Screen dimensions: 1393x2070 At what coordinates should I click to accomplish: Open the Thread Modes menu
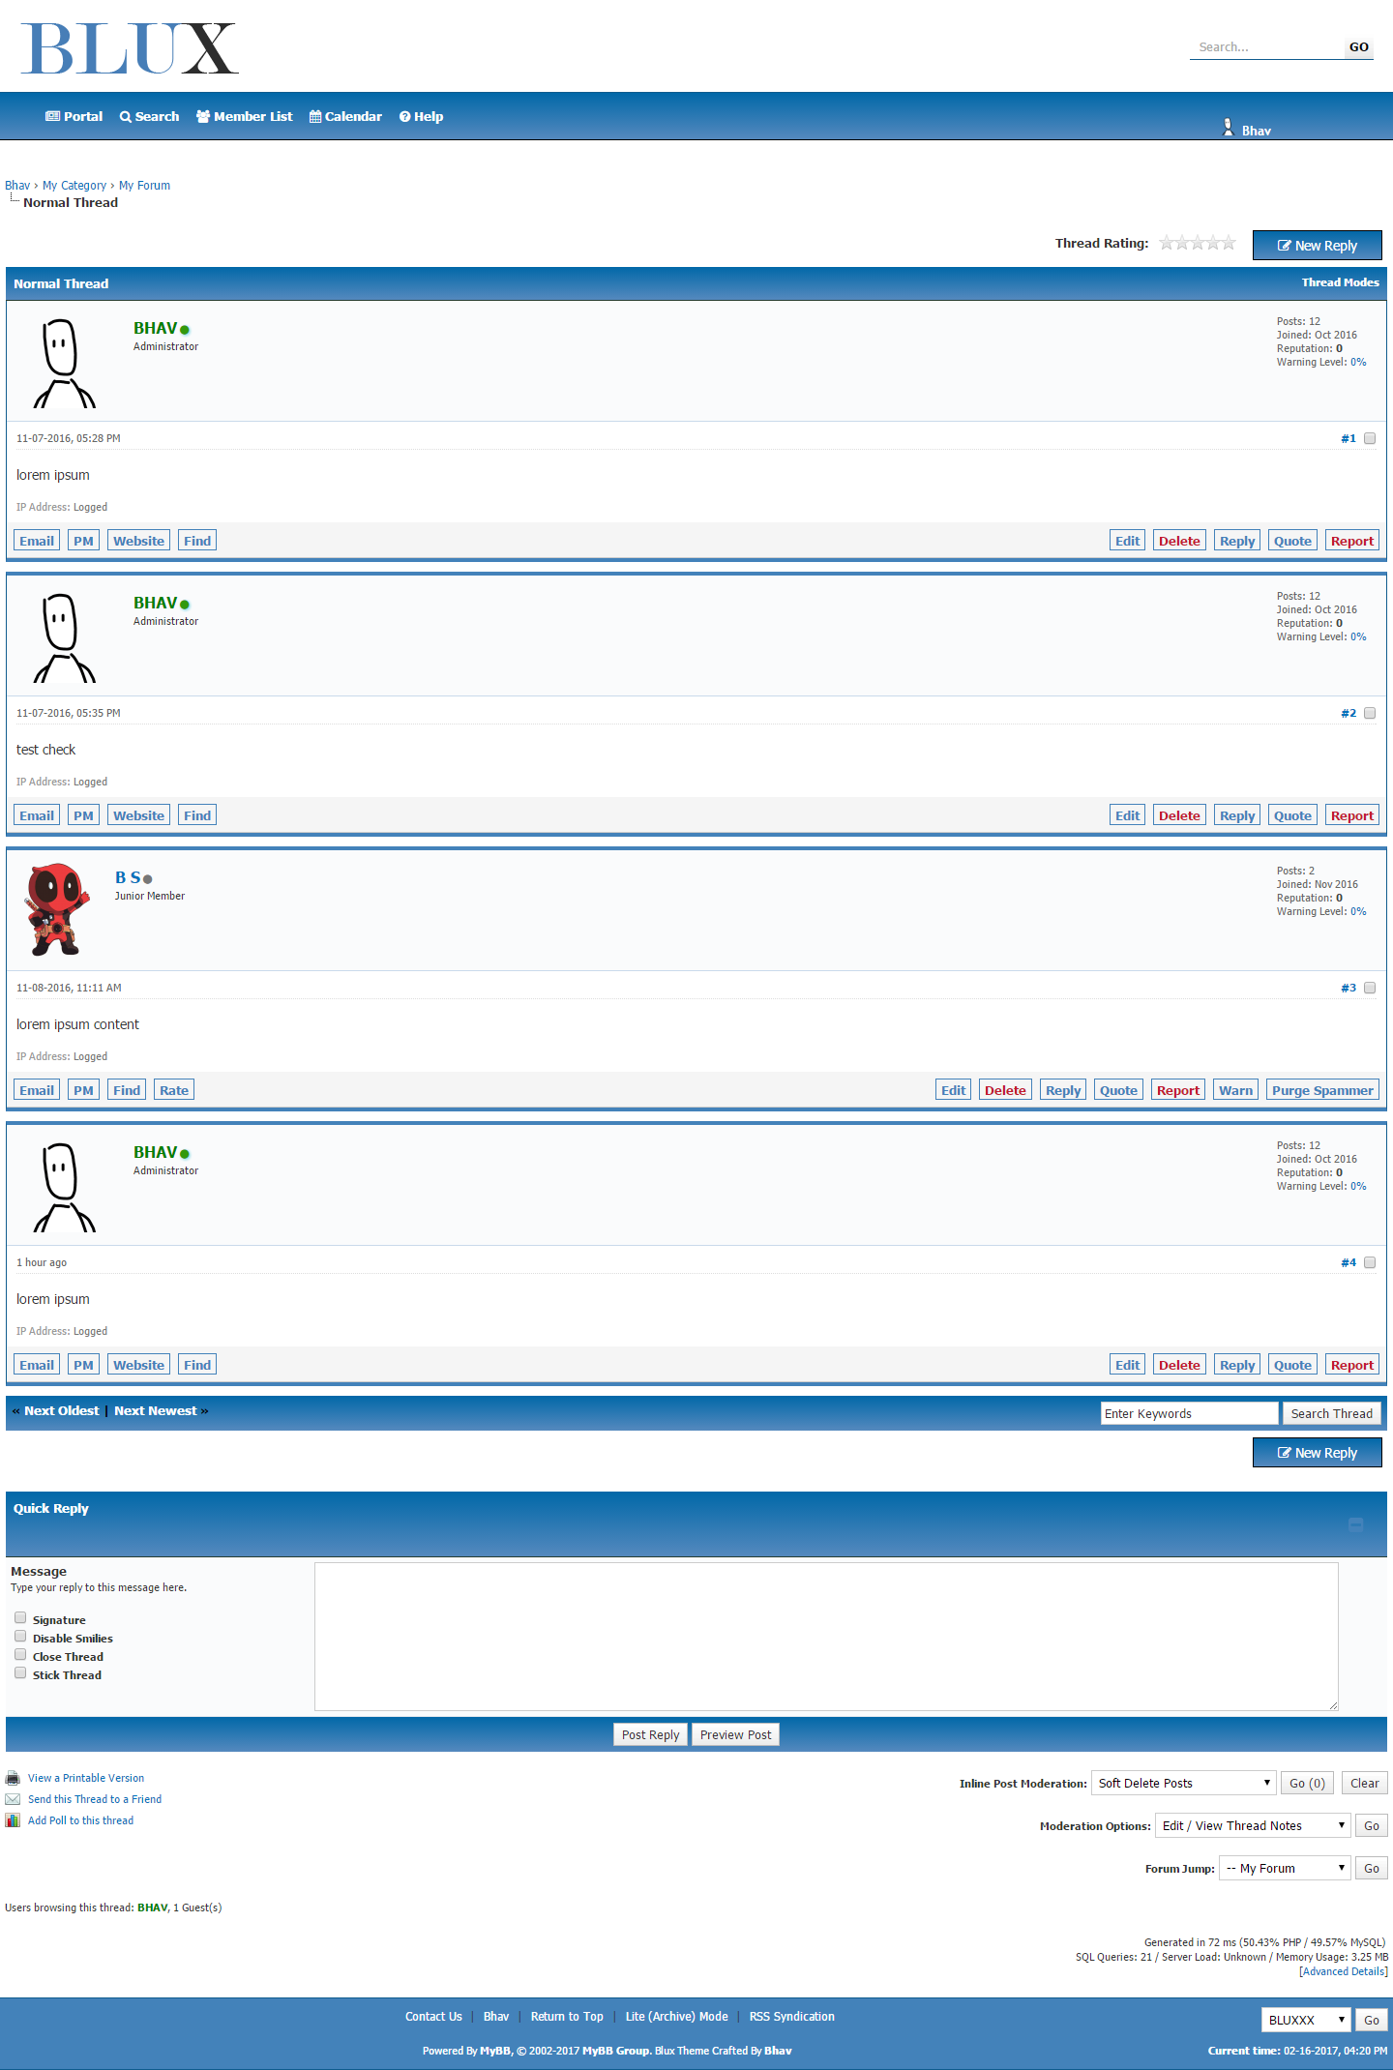1340,282
